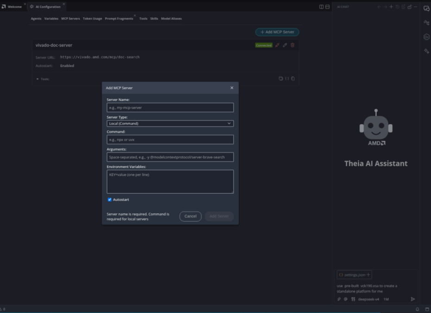Viewport: 431px width, 313px height.
Task: Edit vivado-doc-server using the pencil icon
Action: [x=285, y=45]
